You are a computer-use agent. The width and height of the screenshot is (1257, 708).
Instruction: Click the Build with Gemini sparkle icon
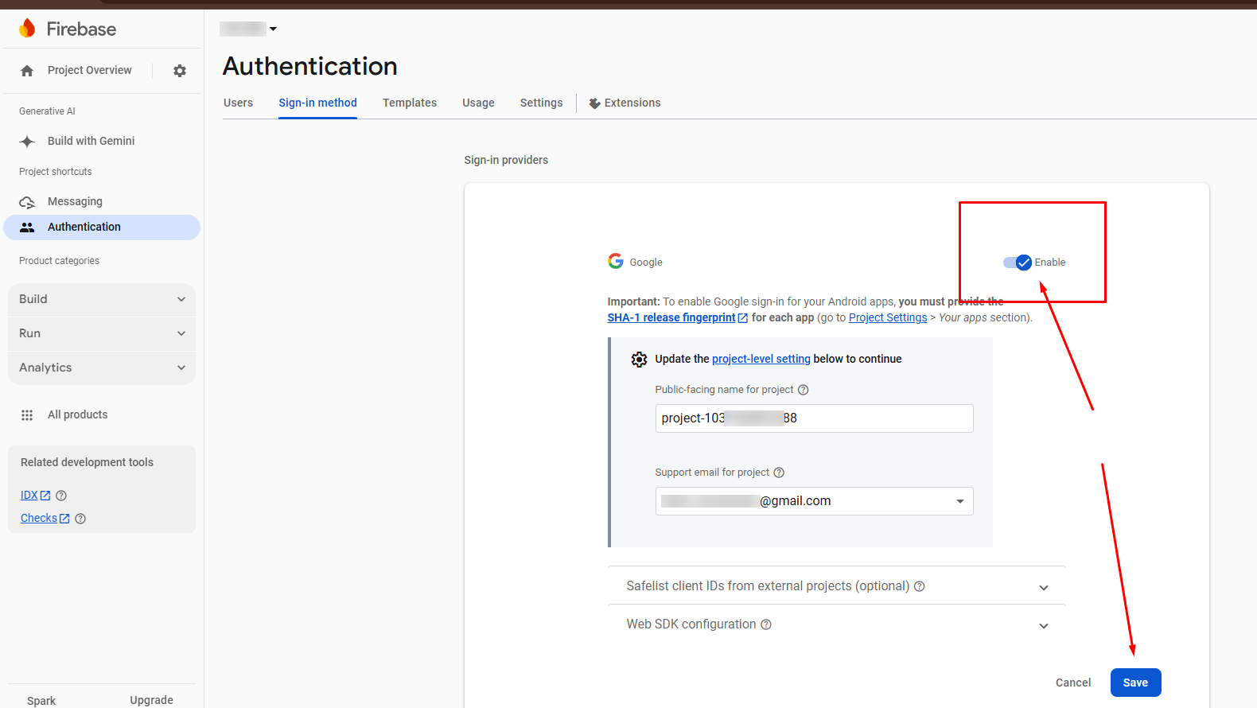(x=27, y=142)
